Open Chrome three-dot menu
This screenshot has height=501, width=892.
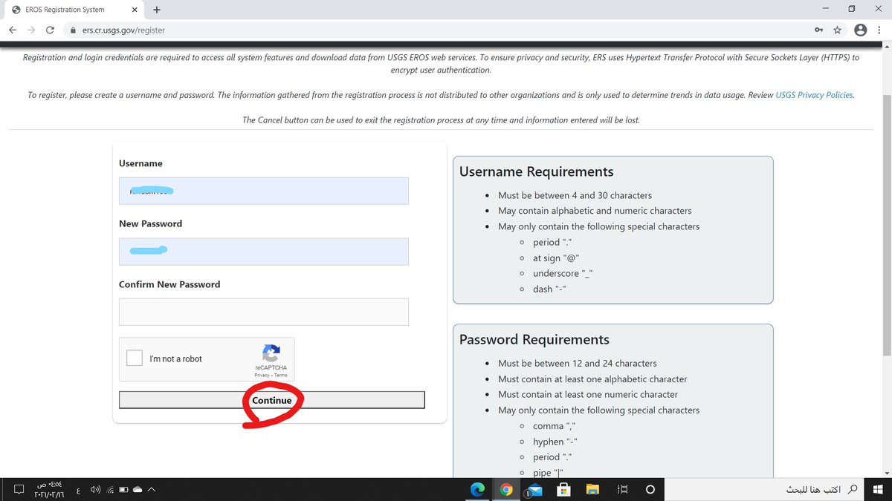point(881,30)
